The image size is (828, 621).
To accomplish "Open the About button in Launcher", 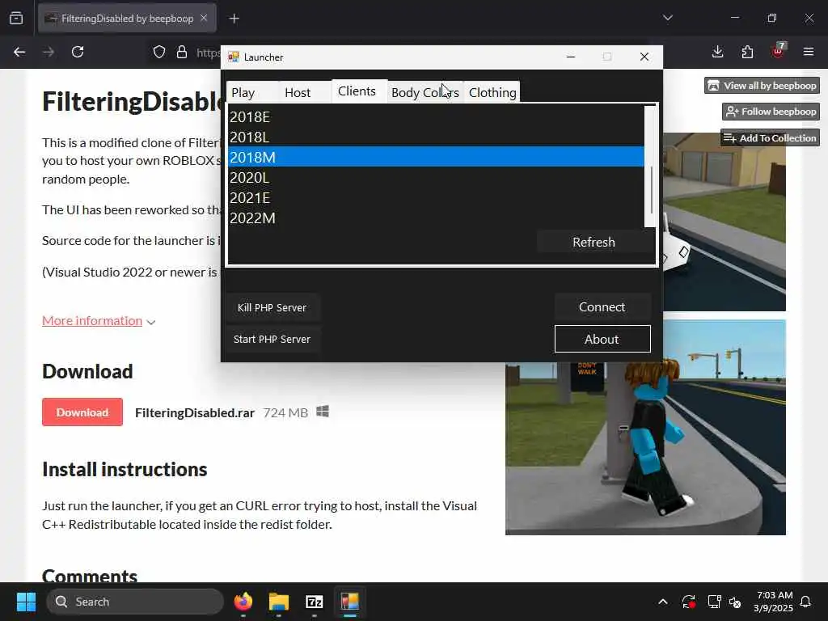I will click(602, 339).
